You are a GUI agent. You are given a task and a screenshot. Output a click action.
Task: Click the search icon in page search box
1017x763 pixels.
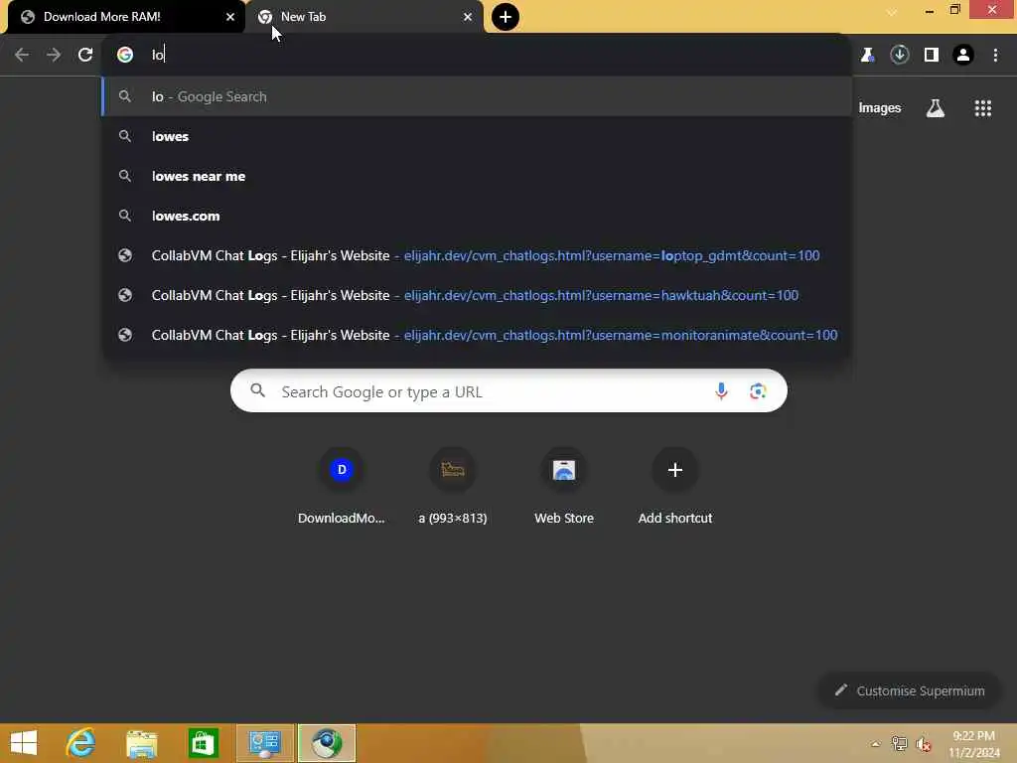click(258, 390)
